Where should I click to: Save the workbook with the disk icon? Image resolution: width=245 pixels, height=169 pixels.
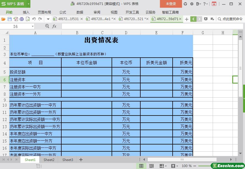[10, 19]
